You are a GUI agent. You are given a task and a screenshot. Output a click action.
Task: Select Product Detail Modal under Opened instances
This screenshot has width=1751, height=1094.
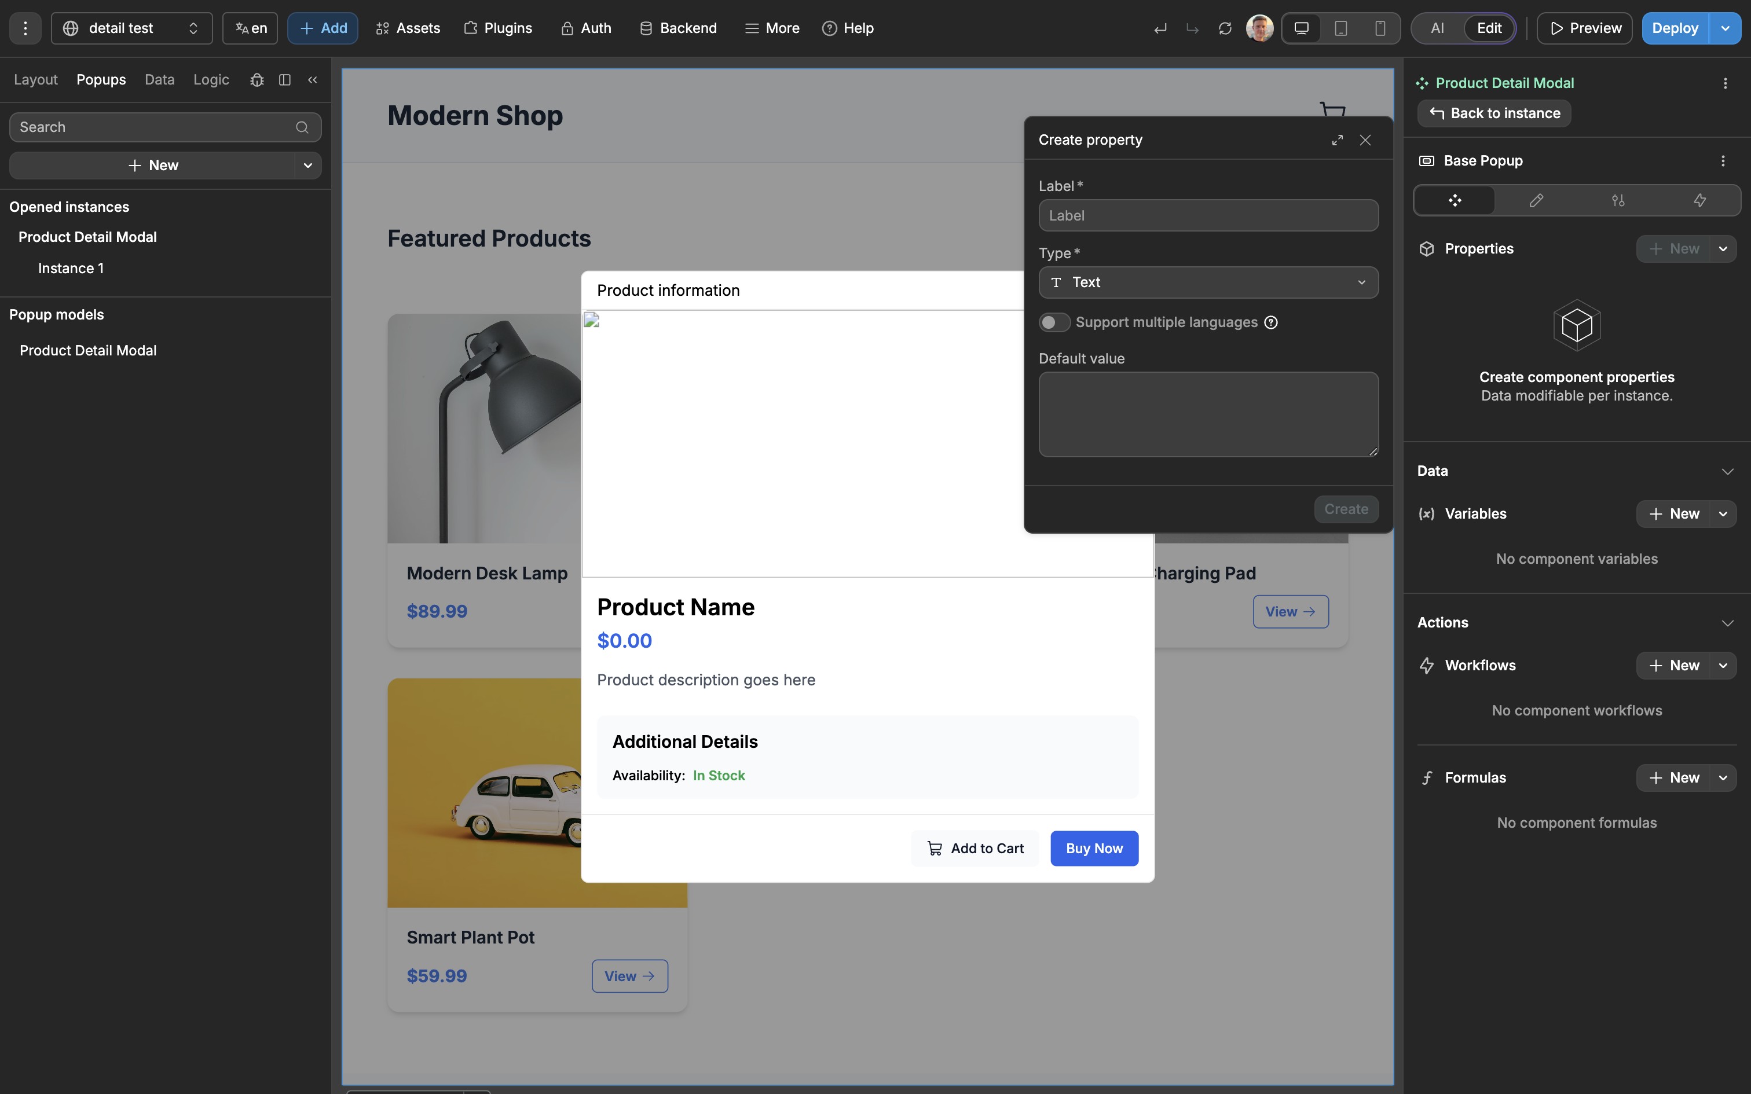(87, 237)
